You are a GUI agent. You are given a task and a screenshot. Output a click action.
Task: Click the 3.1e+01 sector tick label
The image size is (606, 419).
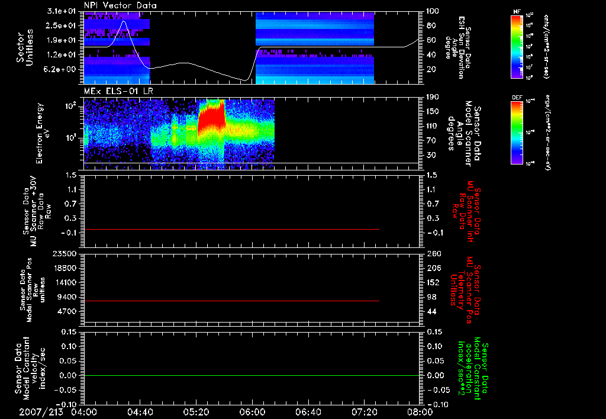pyautogui.click(x=62, y=11)
